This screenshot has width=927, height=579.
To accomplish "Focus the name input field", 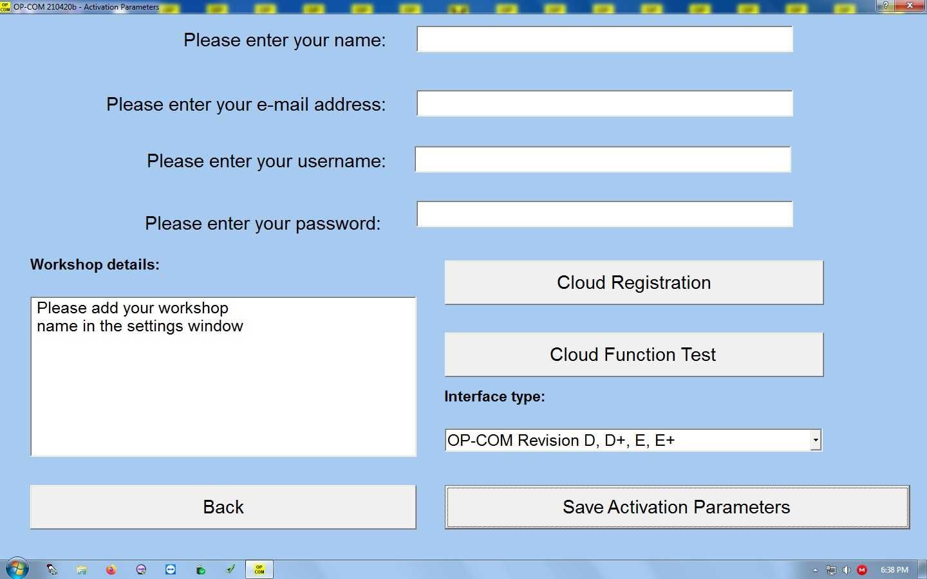I will click(x=604, y=39).
